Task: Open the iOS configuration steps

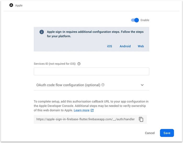Action: click(x=109, y=46)
